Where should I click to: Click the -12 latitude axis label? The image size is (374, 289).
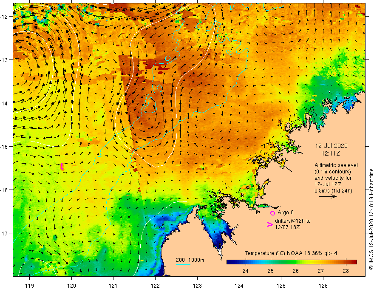(x=5, y=17)
